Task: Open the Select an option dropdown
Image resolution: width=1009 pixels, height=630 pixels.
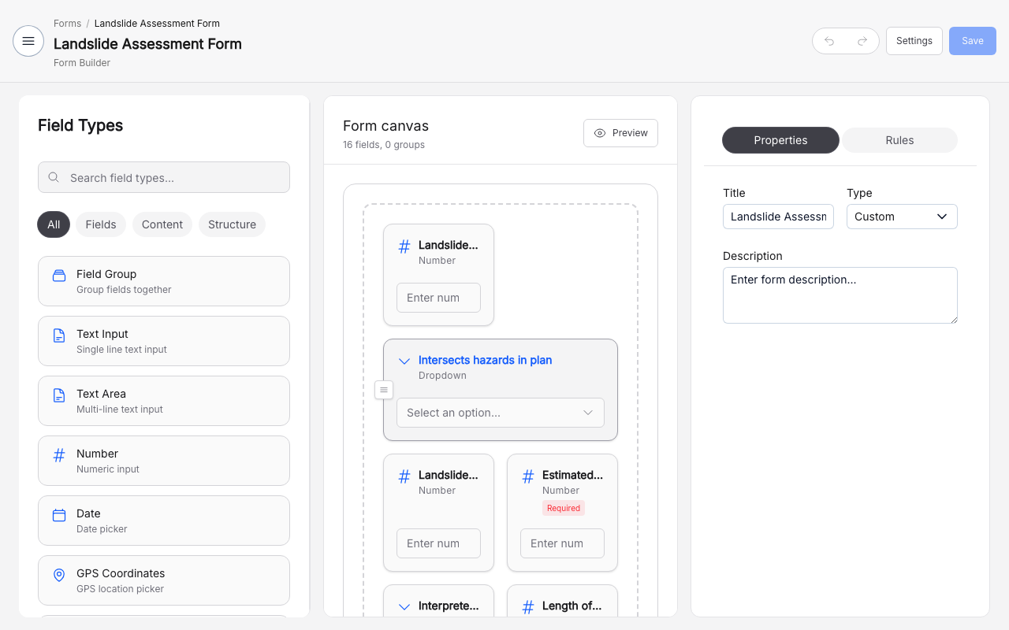Action: 500,413
